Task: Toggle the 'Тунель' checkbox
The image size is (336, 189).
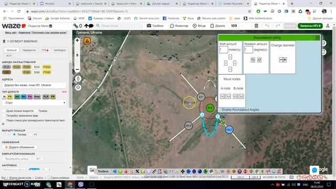Action: (36, 111)
